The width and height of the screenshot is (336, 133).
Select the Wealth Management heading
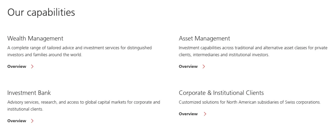pos(35,38)
